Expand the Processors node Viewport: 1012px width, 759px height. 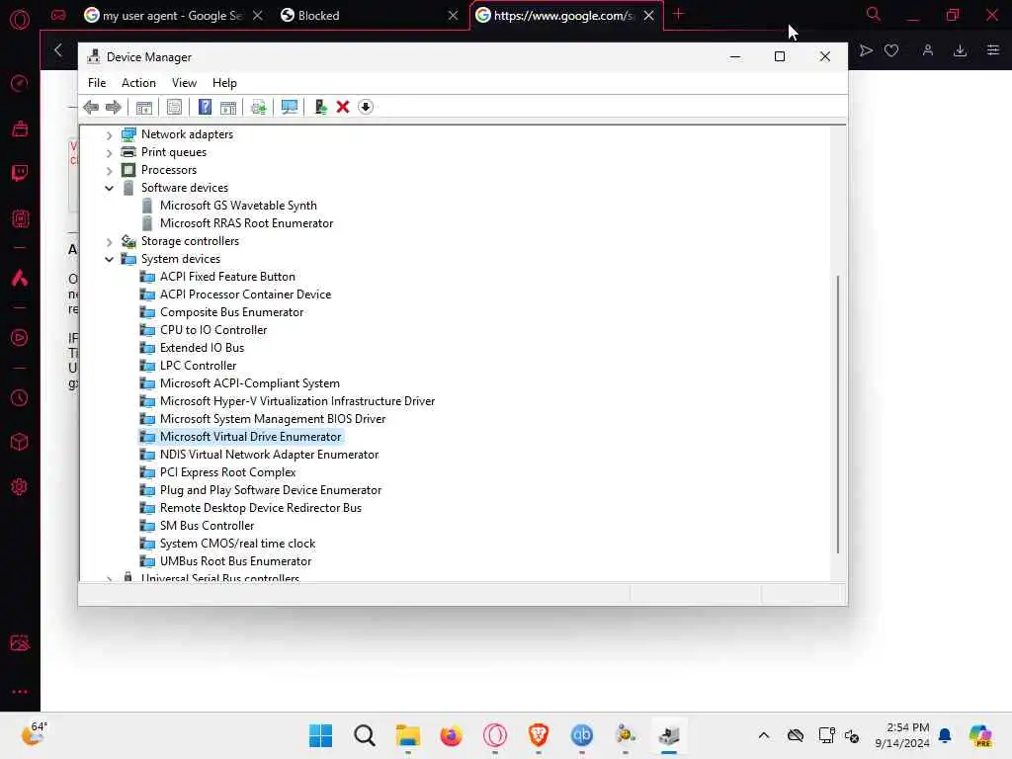point(109,170)
